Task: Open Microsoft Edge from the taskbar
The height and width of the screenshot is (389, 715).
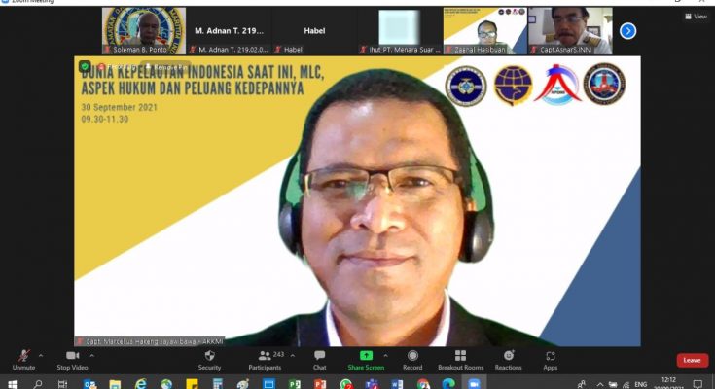Action: pyautogui.click(x=448, y=384)
